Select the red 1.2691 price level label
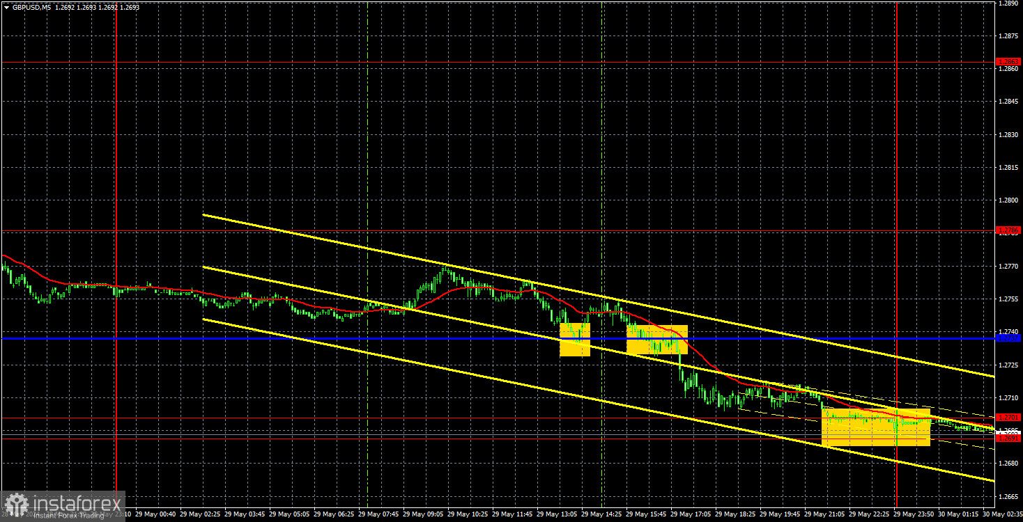The image size is (1023, 522). click(1008, 438)
